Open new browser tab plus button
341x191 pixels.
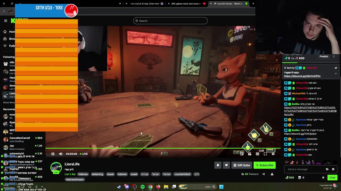120,4
